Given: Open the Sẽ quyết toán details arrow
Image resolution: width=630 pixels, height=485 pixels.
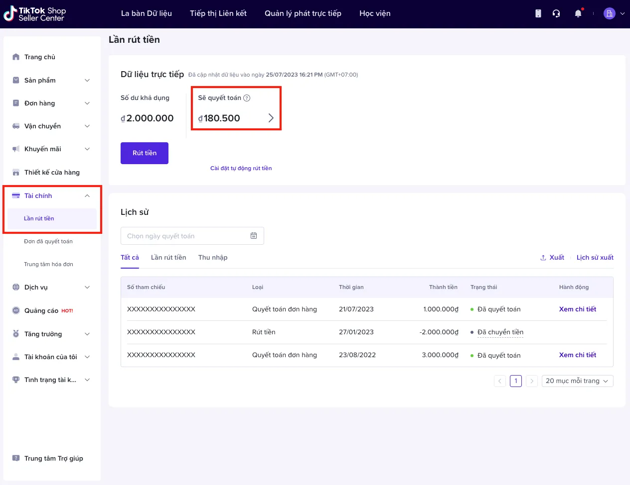Looking at the screenshot, I should point(271,118).
